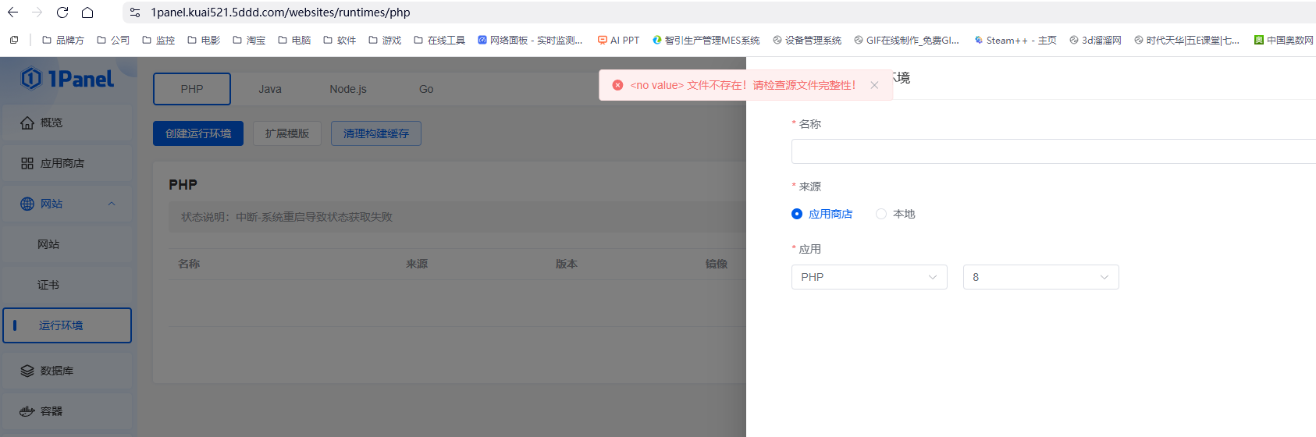Open 容器 containers in sidebar
The image size is (1316, 437).
(x=67, y=411)
